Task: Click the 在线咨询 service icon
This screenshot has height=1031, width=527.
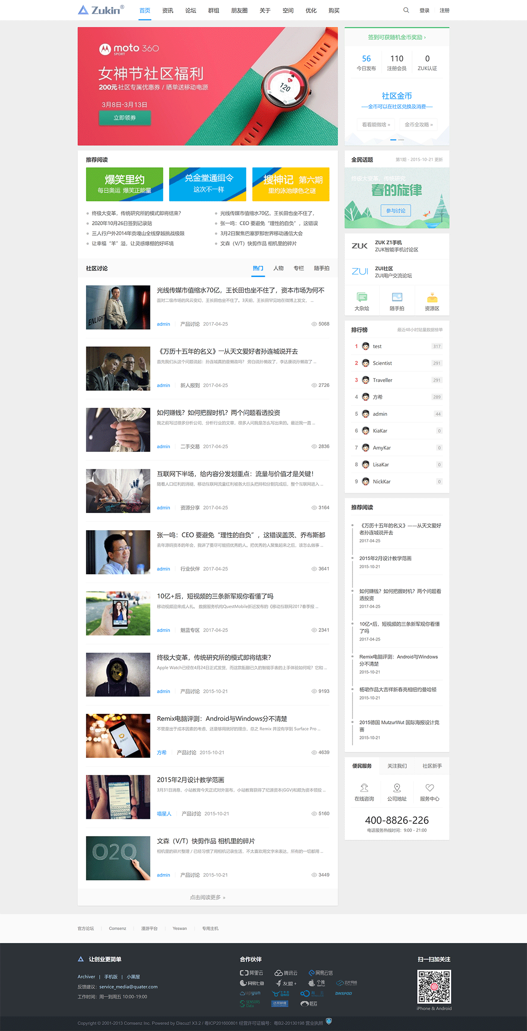Action: [x=364, y=788]
